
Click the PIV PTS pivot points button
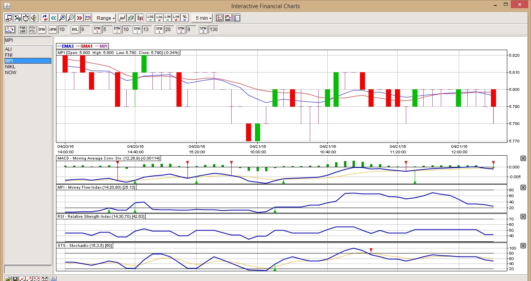point(32,29)
